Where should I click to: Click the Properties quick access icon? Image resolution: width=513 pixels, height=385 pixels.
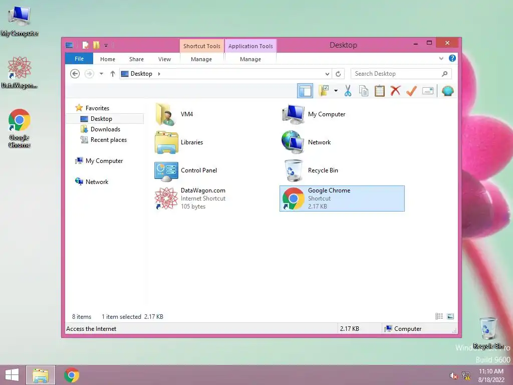pos(85,45)
